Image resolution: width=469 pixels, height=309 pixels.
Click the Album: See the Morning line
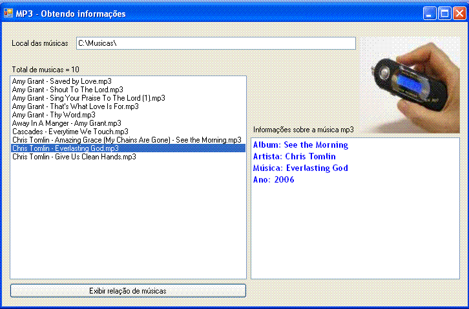(300, 145)
